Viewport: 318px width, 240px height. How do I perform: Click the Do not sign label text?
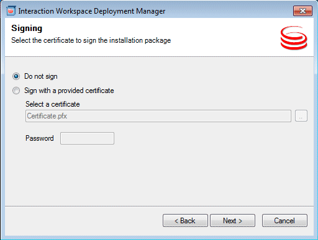[x=41, y=76]
